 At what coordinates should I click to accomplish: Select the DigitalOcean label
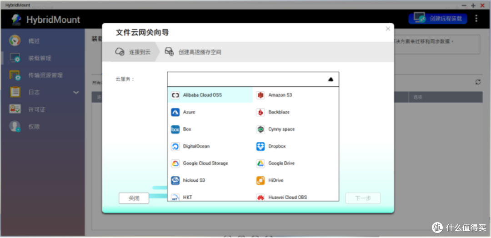196,146
